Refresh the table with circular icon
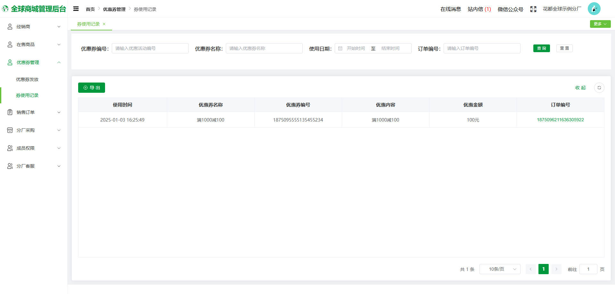 (x=599, y=88)
